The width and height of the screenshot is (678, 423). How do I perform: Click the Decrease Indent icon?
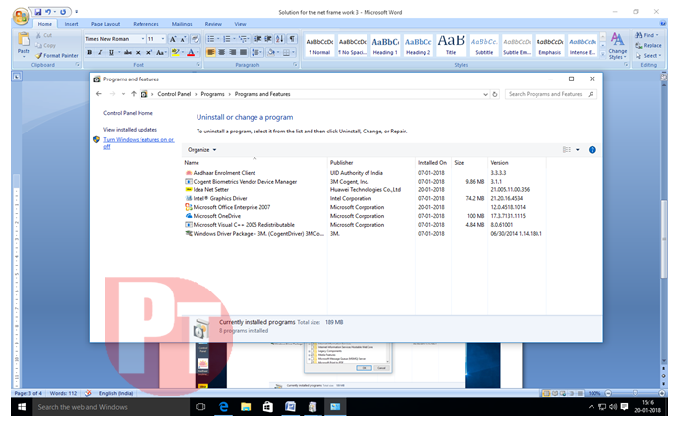(x=258, y=39)
